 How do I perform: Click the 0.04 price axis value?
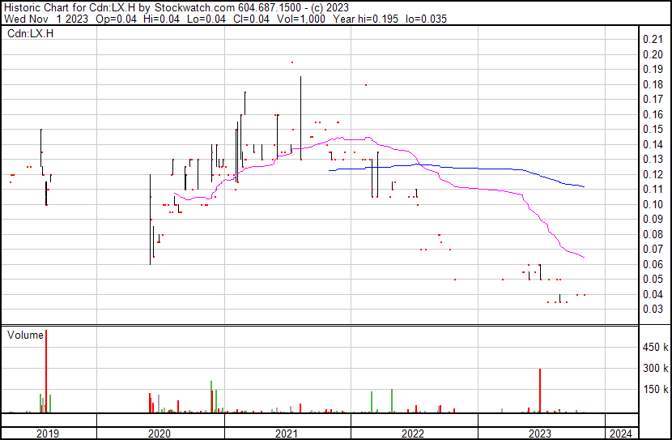tap(653, 295)
